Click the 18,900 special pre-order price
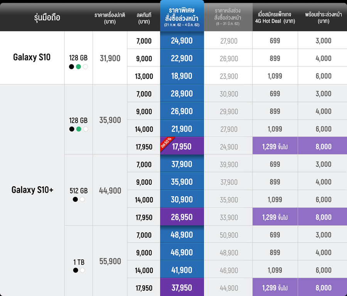The image size is (347, 296). click(x=182, y=76)
